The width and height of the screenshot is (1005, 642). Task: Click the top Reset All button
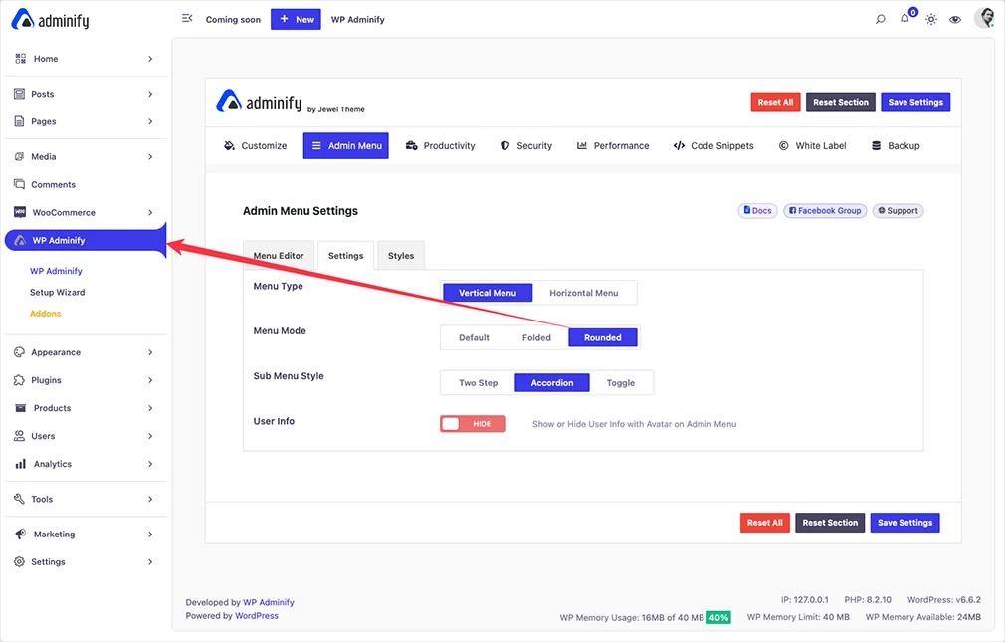coord(775,102)
